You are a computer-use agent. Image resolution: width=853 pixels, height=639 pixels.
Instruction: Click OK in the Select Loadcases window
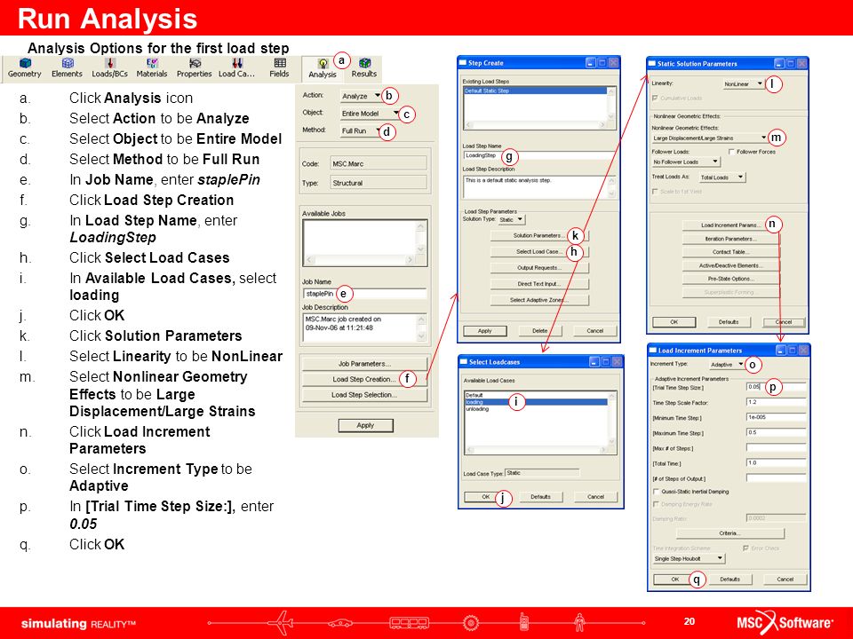coord(486,497)
